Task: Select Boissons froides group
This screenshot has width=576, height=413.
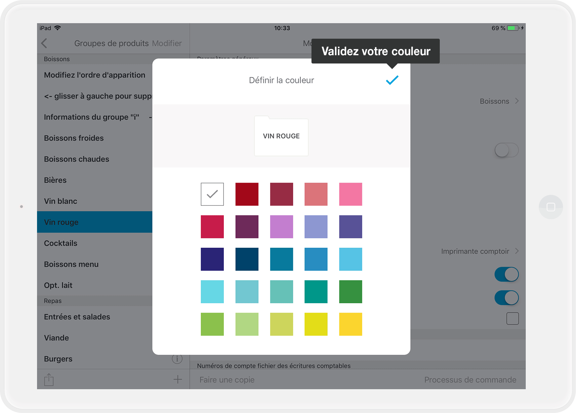Action: tap(95, 138)
